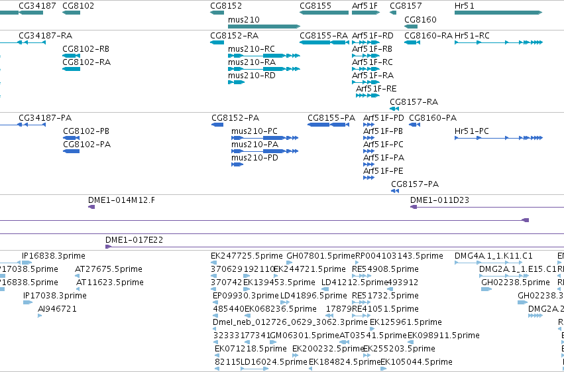Click the CG8155 gene arrow glyph
This screenshot has height=372, width=564.
pos(324,13)
